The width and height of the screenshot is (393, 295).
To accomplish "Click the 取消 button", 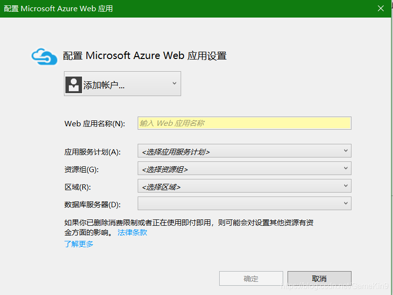I will [319, 278].
